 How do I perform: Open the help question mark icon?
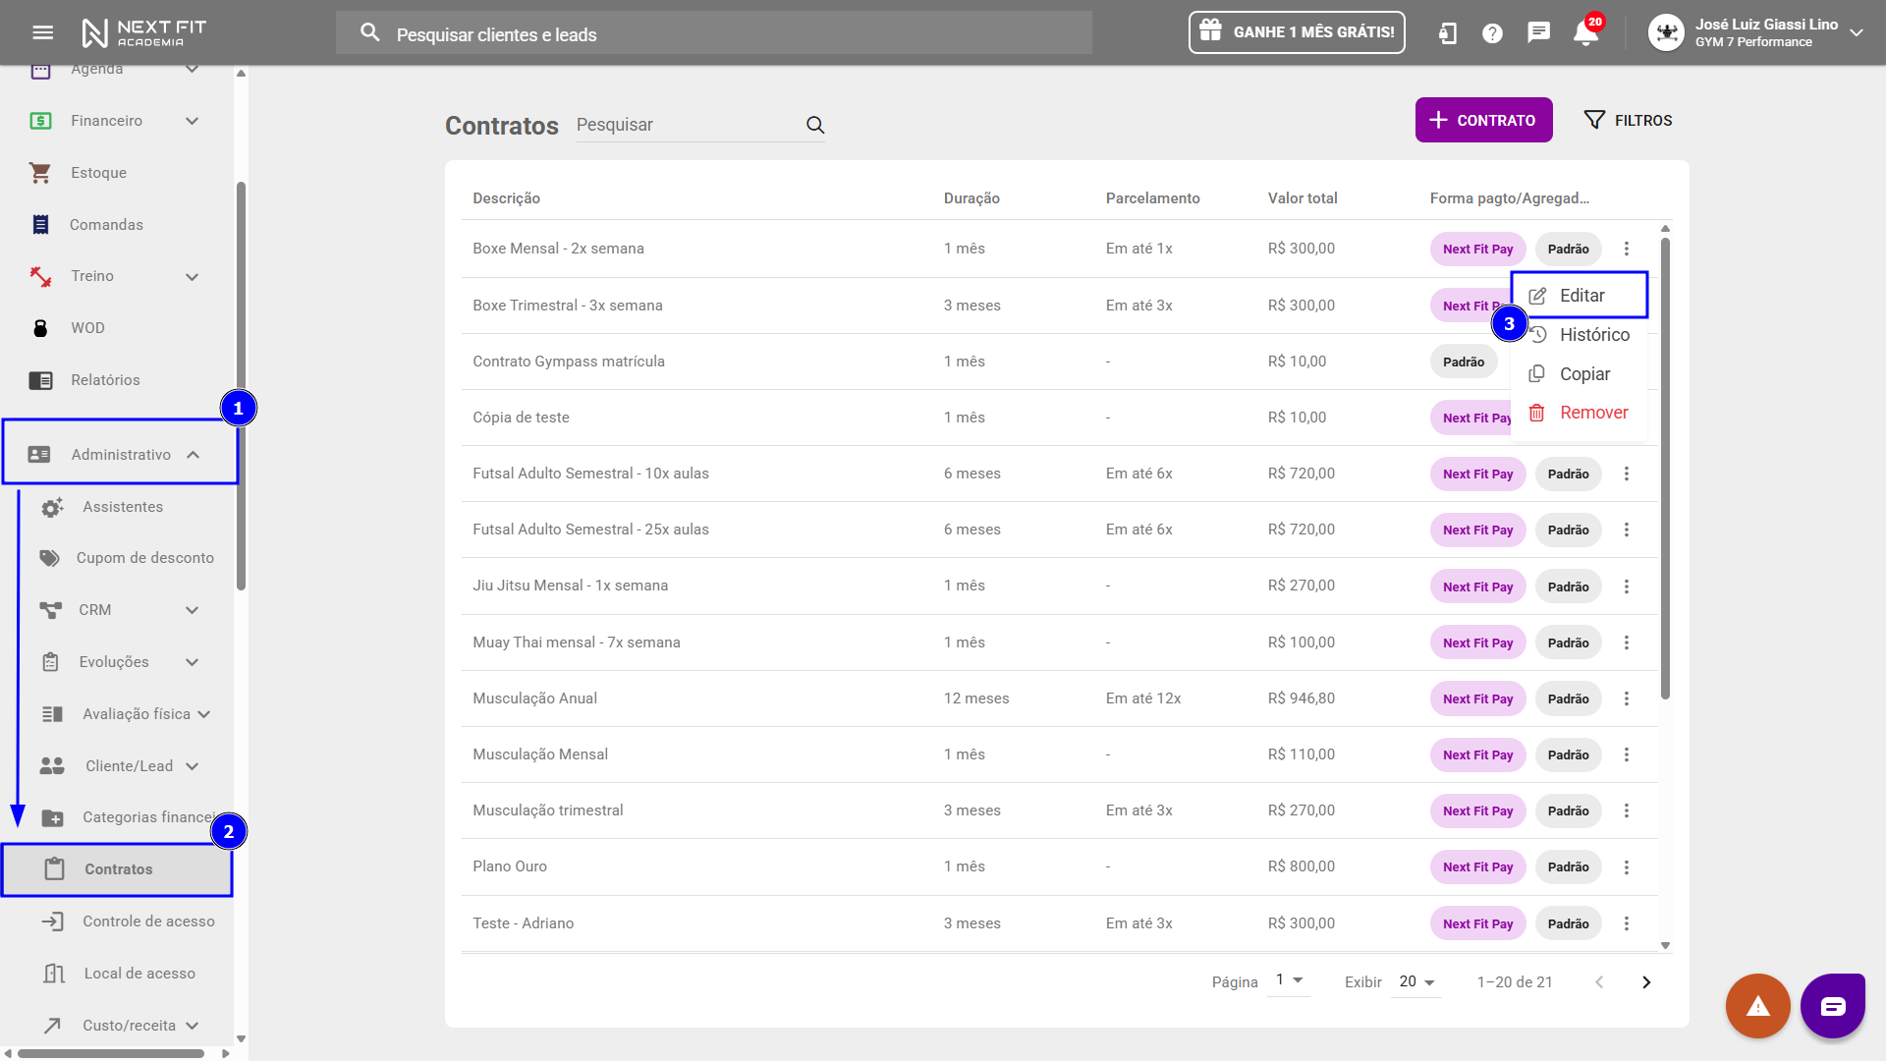tap(1492, 33)
